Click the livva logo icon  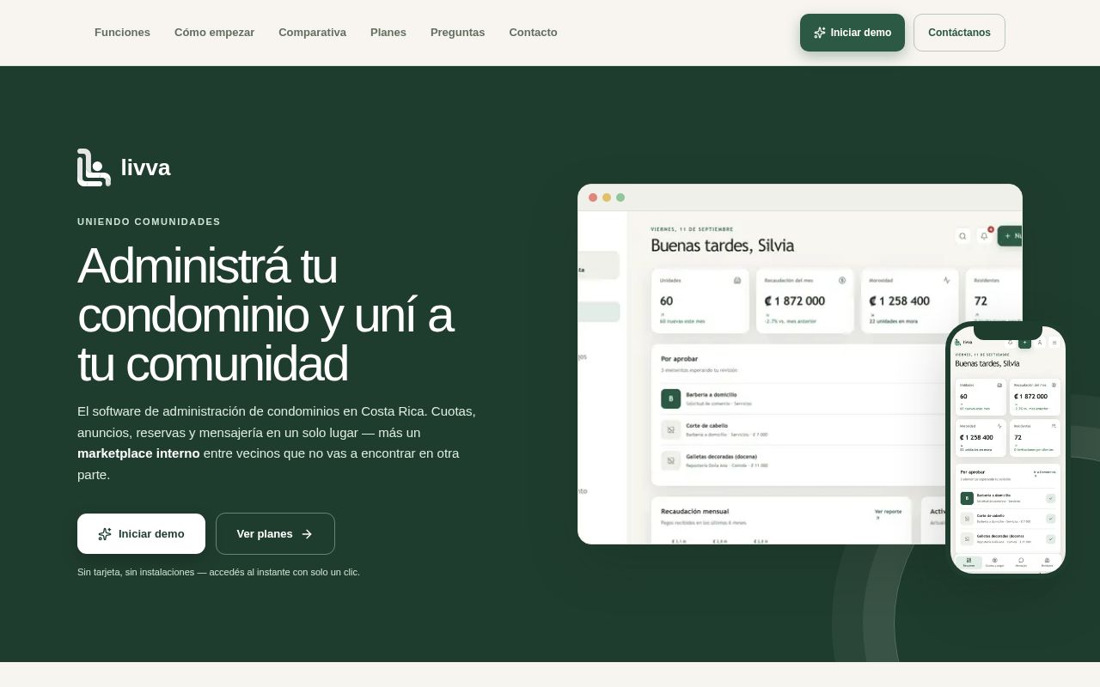tap(94, 167)
